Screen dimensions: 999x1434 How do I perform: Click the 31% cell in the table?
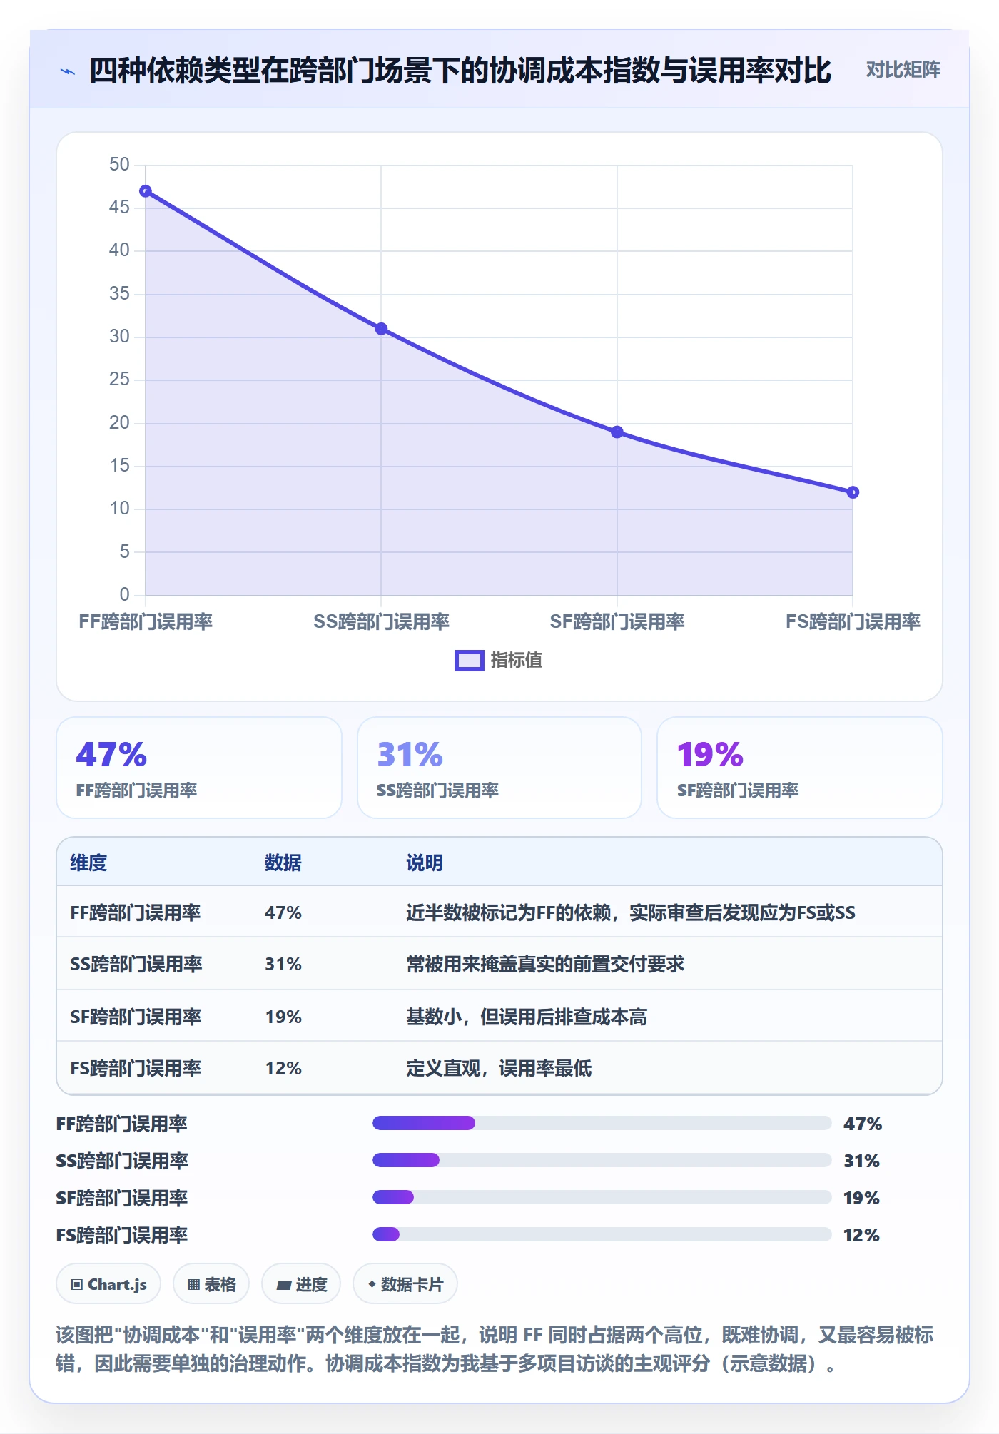(x=283, y=965)
